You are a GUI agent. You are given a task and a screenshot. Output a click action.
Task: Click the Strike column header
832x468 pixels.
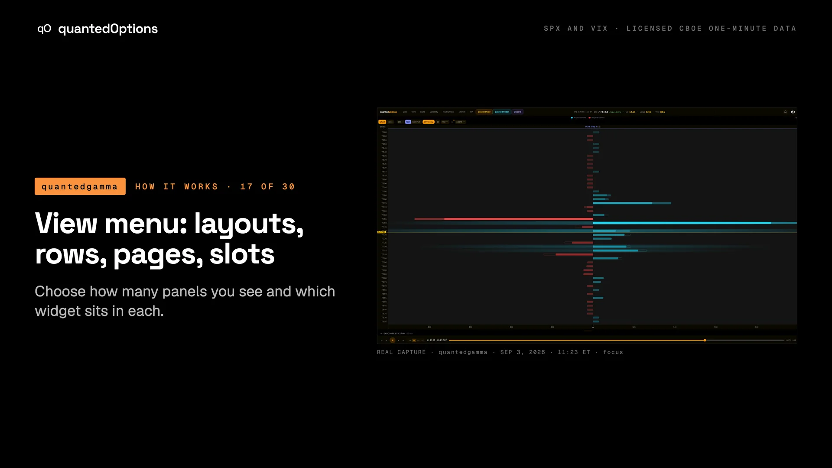tap(383, 127)
